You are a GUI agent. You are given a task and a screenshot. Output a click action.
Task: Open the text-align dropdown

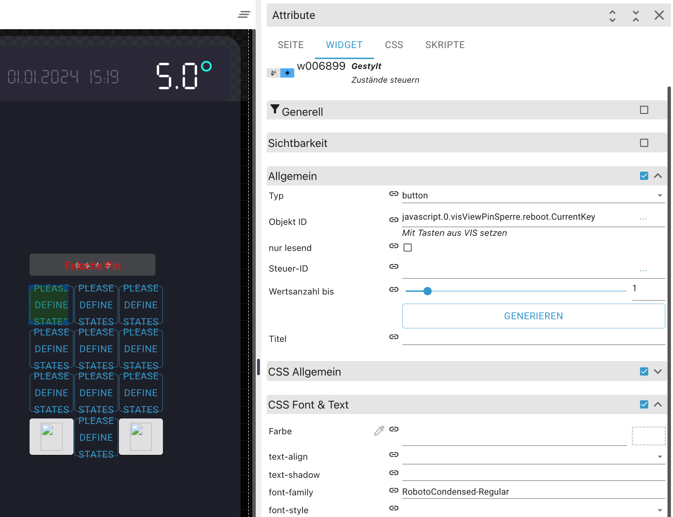(533, 457)
